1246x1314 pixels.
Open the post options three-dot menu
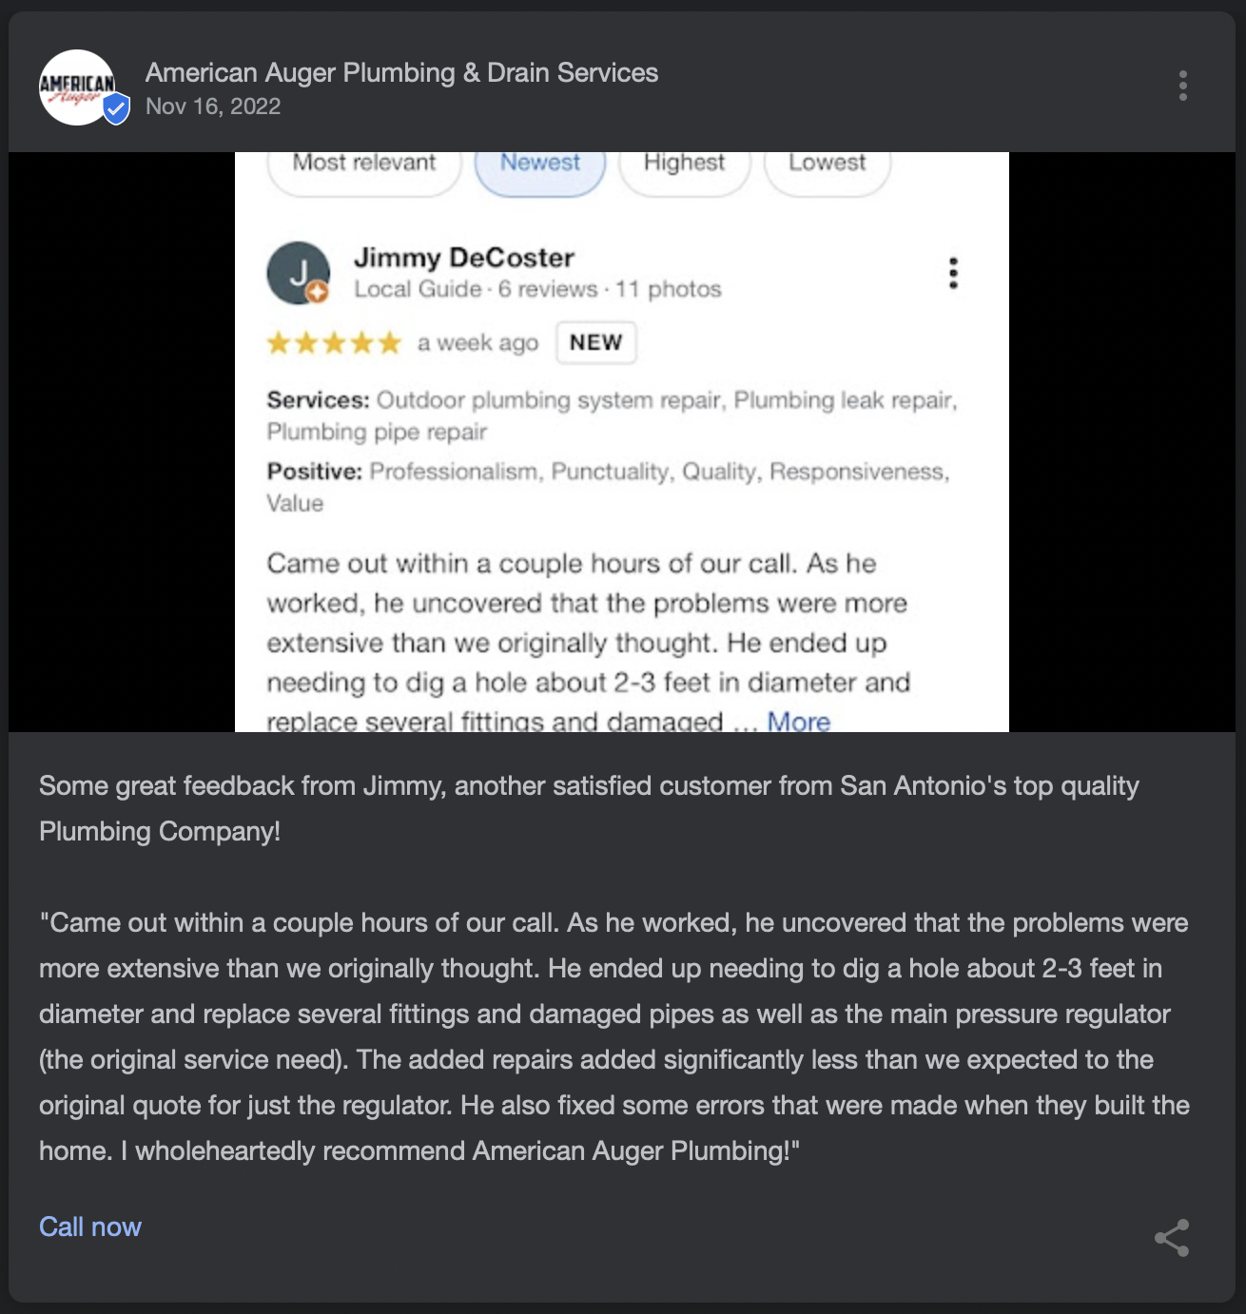[x=1182, y=86]
